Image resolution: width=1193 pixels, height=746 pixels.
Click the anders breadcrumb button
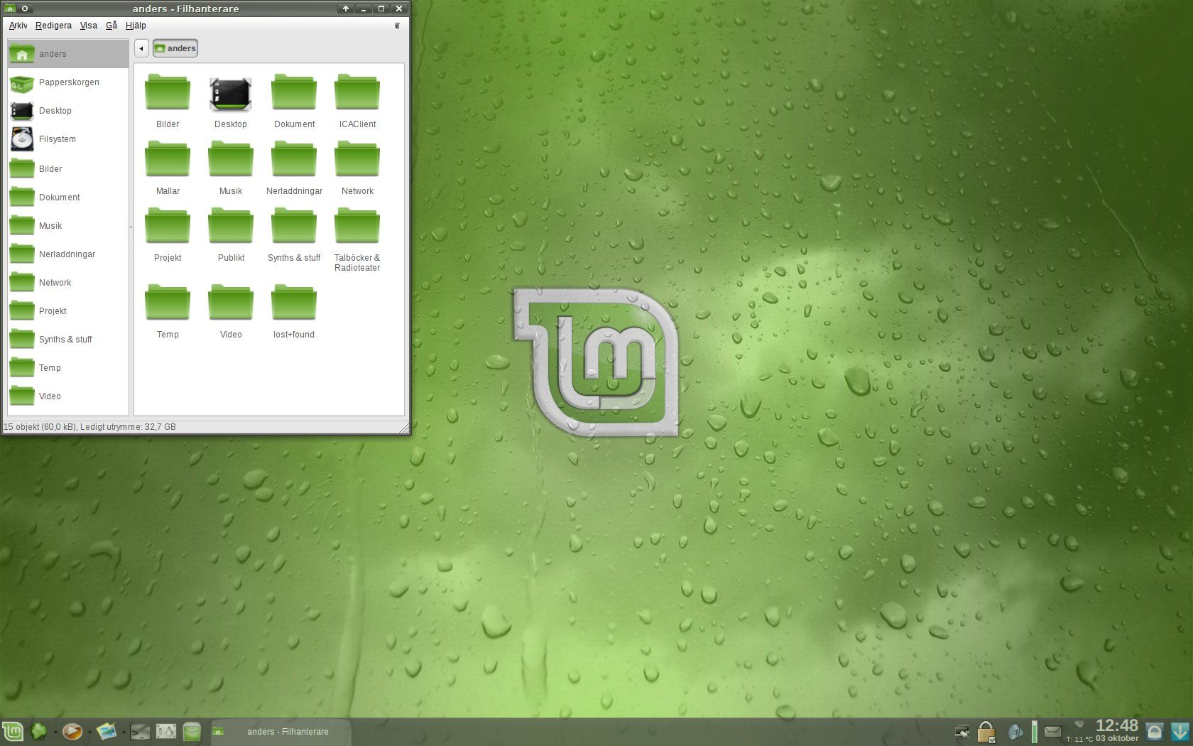click(175, 48)
